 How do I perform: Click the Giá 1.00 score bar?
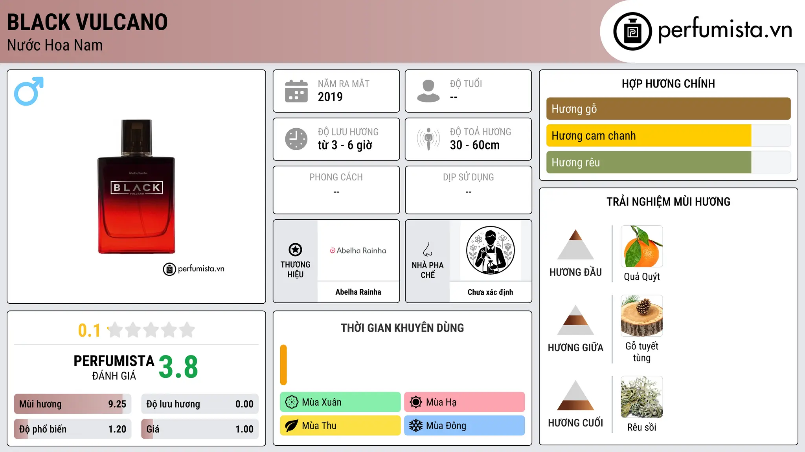coord(200,429)
